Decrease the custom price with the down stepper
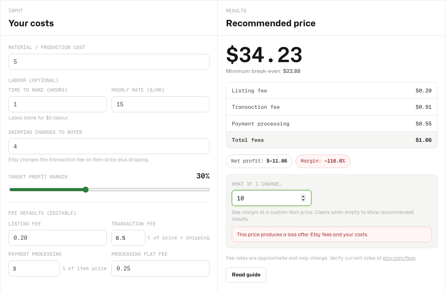446x292 pixels. point(303,200)
